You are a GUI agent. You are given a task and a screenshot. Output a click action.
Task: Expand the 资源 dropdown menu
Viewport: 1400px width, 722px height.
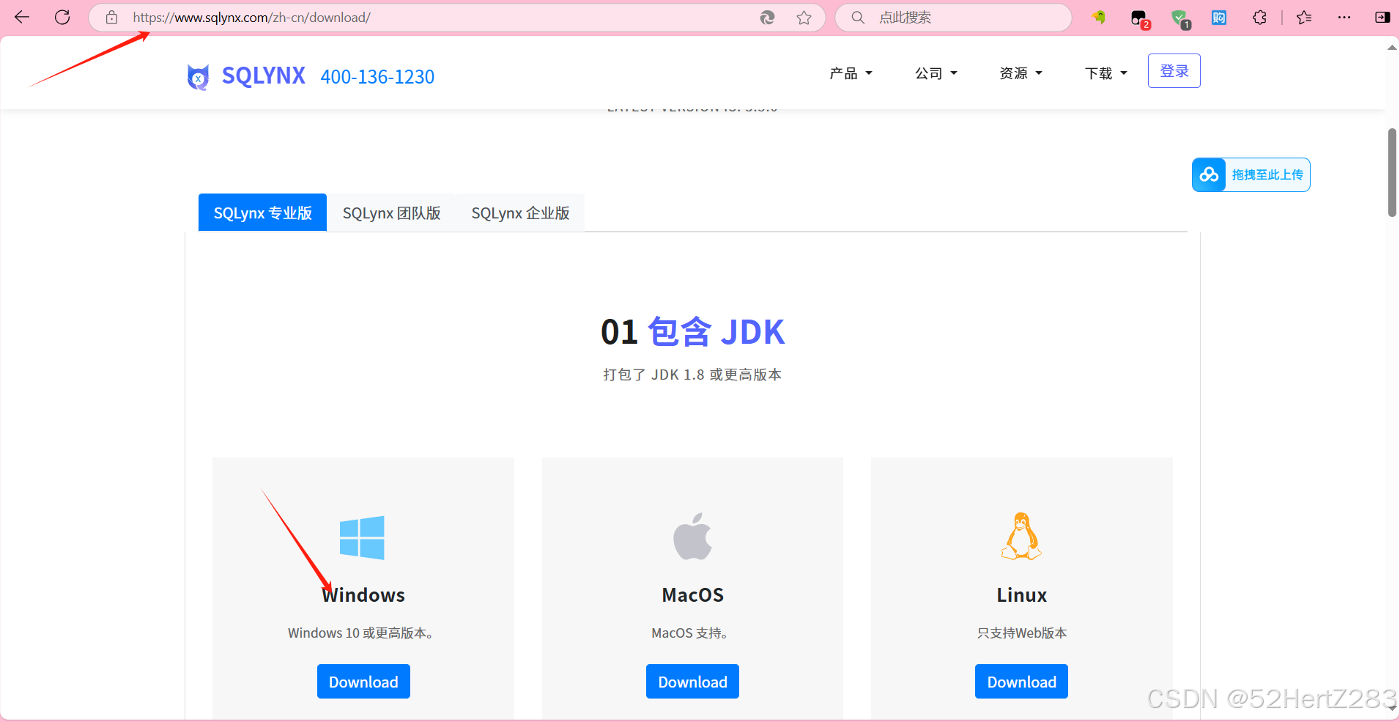[1021, 73]
